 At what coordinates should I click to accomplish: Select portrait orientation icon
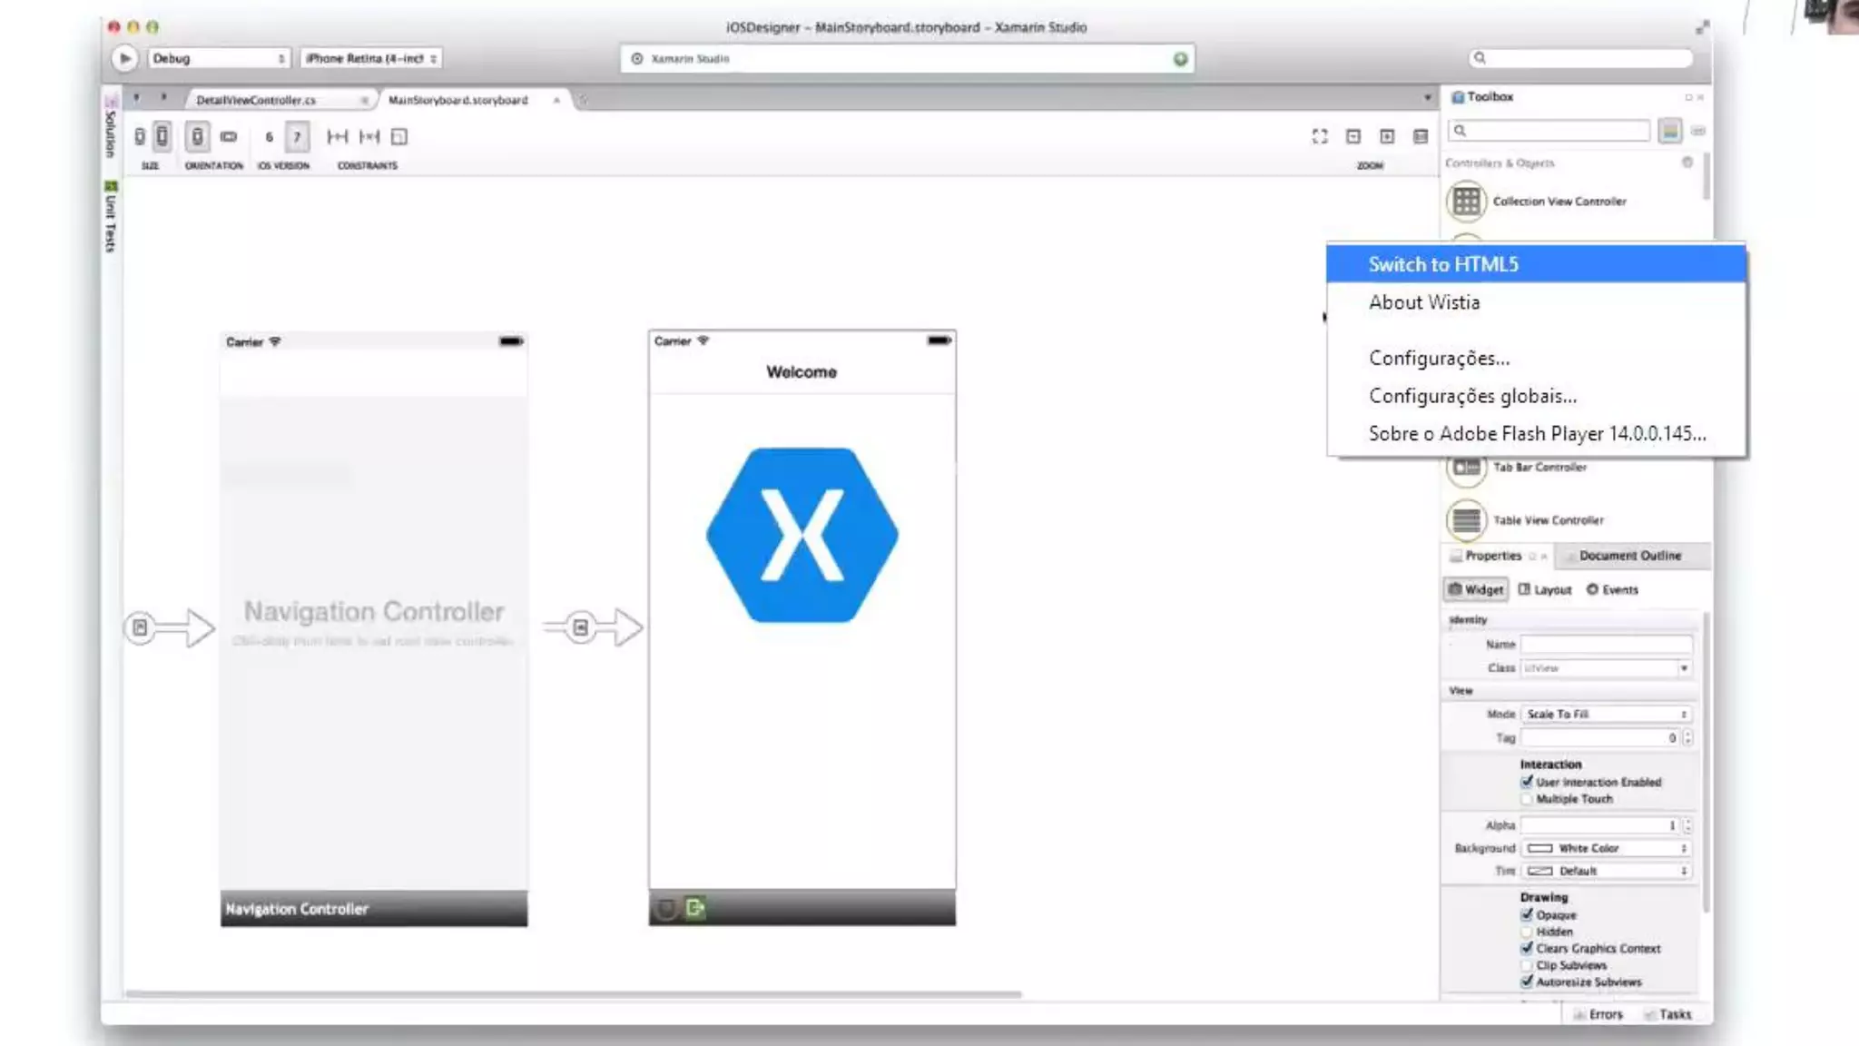pos(197,137)
